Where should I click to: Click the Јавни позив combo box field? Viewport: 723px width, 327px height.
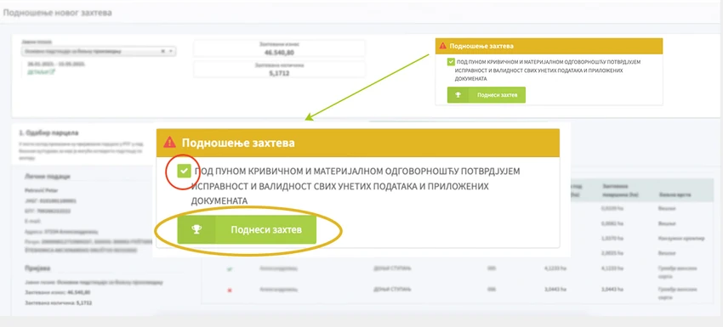pos(98,52)
